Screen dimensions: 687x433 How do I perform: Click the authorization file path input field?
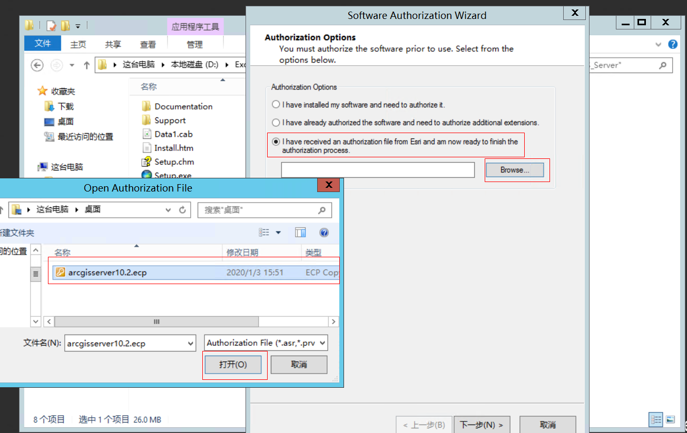coord(378,170)
